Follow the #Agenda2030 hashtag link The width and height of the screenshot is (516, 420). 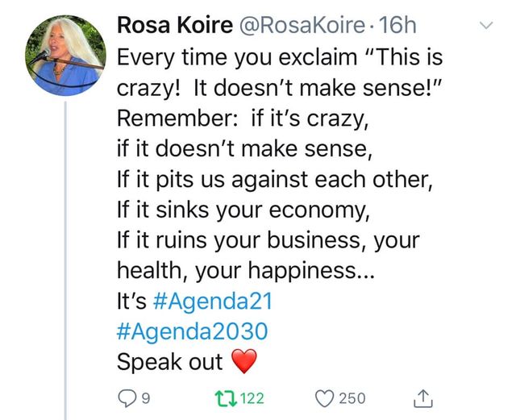tap(192, 331)
